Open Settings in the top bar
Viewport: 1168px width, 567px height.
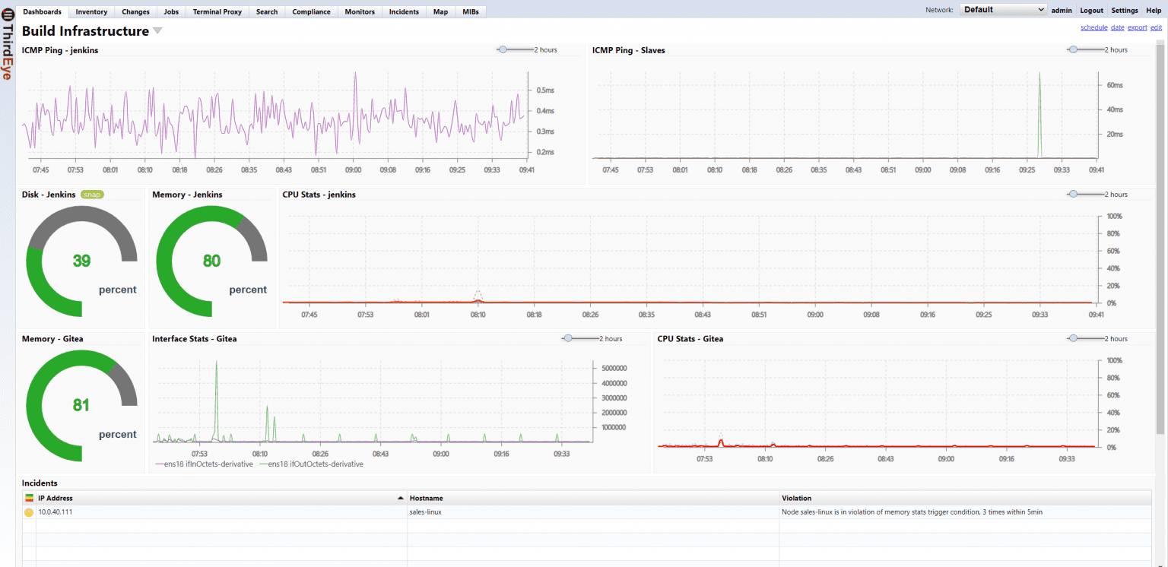[x=1125, y=11]
